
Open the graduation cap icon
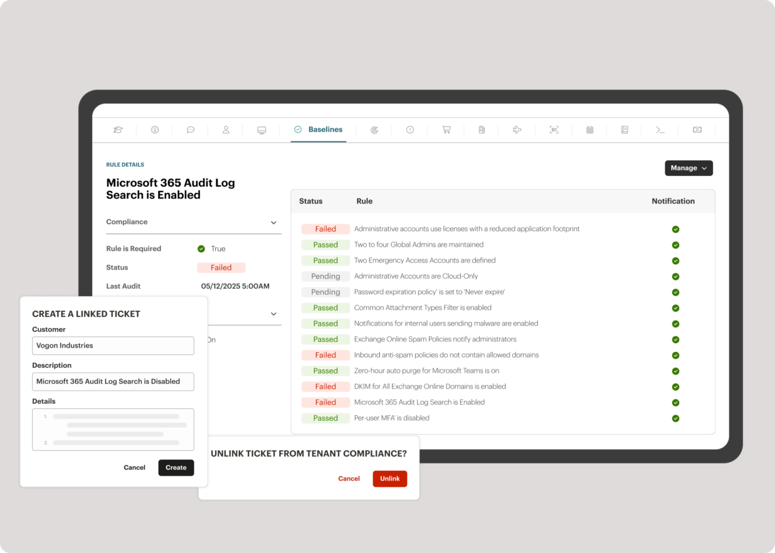[x=118, y=130]
